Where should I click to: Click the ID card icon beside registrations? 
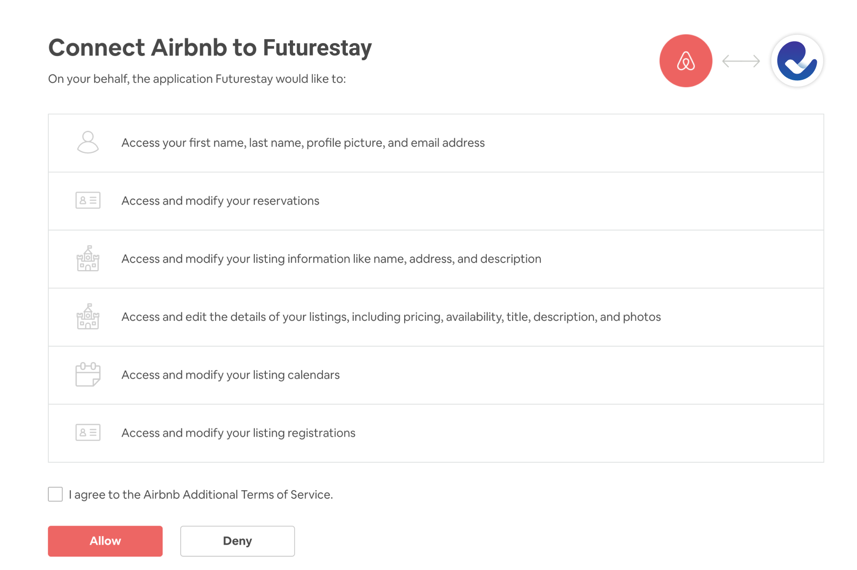[x=88, y=433]
